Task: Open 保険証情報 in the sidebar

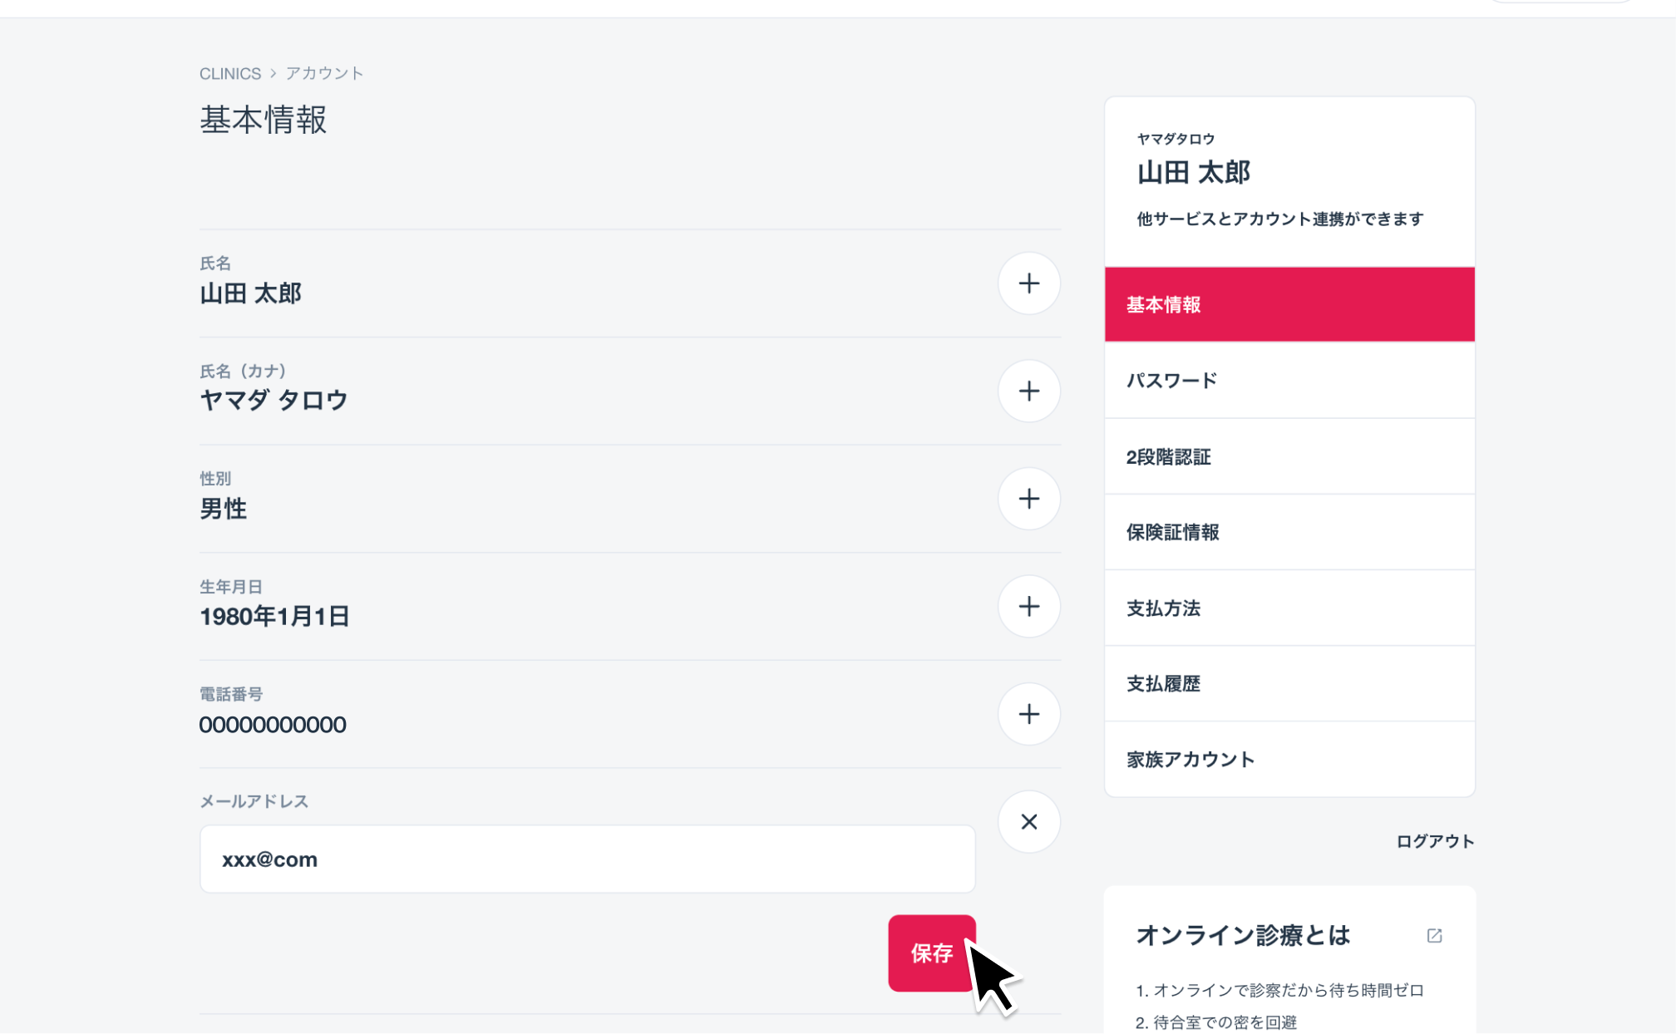Action: point(1289,533)
